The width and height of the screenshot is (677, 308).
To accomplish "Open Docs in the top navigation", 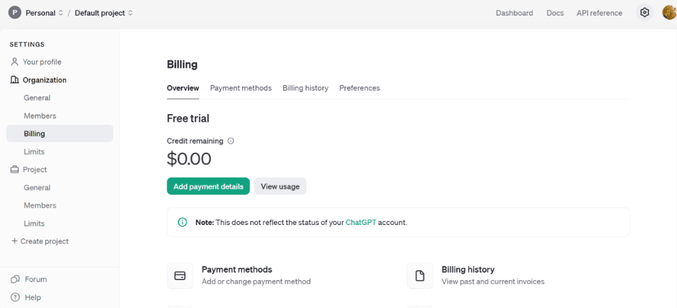I will (555, 13).
